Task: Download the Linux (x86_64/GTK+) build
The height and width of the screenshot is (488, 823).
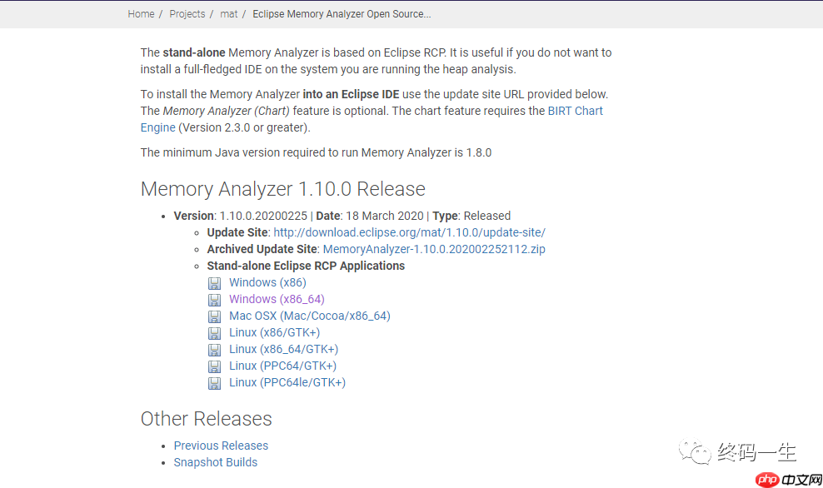Action: tap(283, 349)
